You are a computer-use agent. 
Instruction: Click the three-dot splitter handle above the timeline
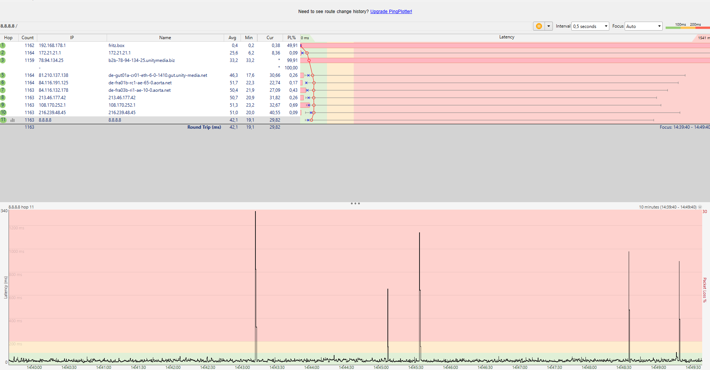[355, 204]
